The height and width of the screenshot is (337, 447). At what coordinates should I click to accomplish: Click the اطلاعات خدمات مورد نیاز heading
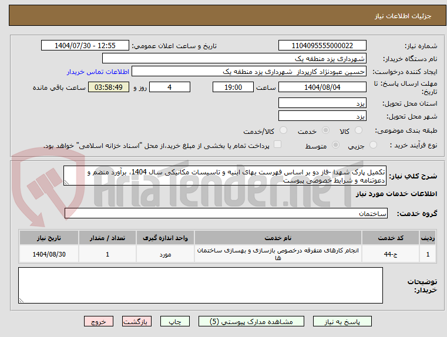pyautogui.click(x=396, y=194)
